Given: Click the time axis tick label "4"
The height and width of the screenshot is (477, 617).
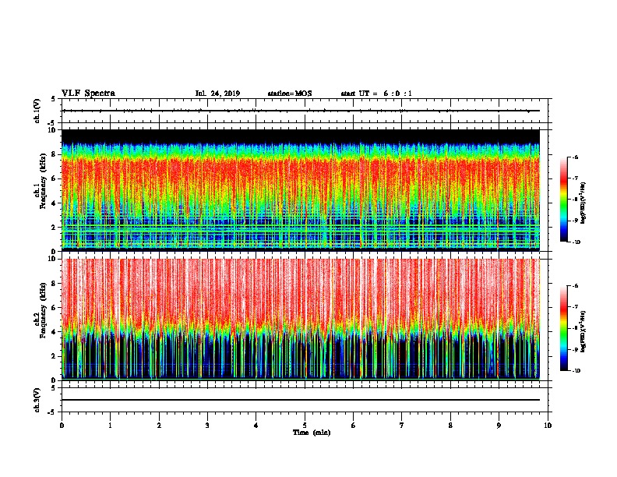Looking at the screenshot, I should [x=256, y=426].
